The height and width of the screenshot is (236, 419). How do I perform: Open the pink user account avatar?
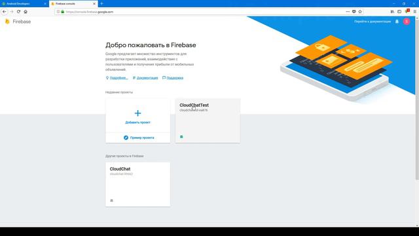[407, 22]
